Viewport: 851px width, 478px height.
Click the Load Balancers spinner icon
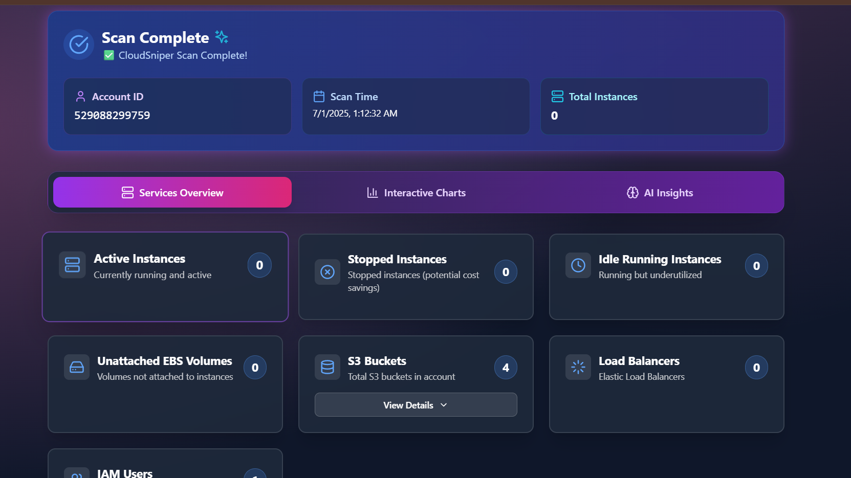pyautogui.click(x=578, y=367)
